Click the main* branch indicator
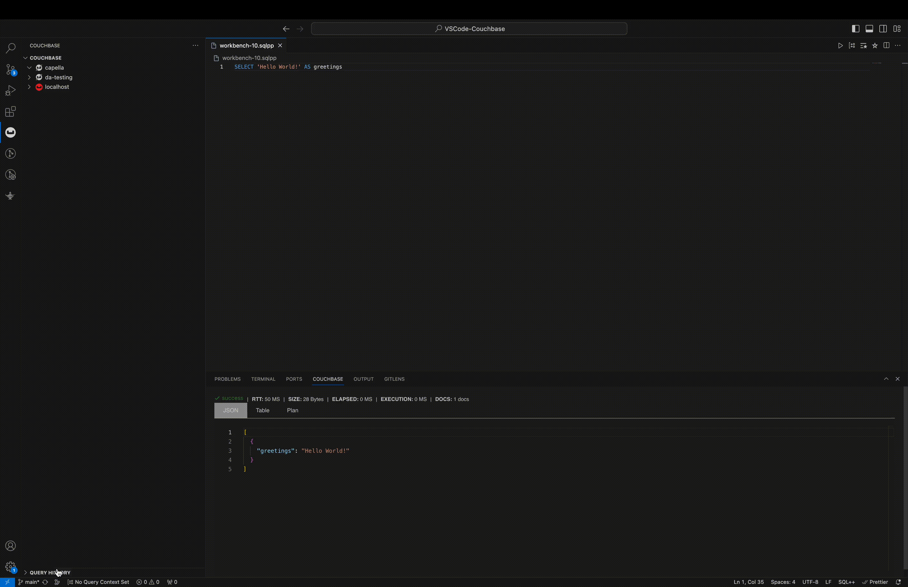Viewport: 908px width, 587px height. click(x=29, y=582)
